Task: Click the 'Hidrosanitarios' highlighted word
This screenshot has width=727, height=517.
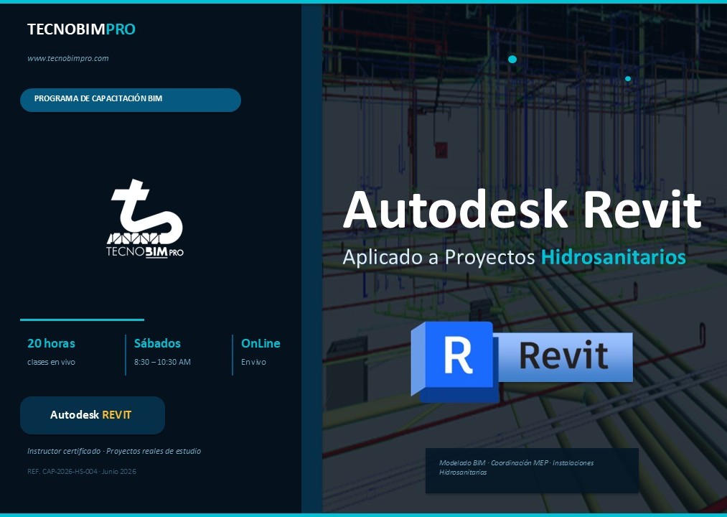Action: [614, 257]
